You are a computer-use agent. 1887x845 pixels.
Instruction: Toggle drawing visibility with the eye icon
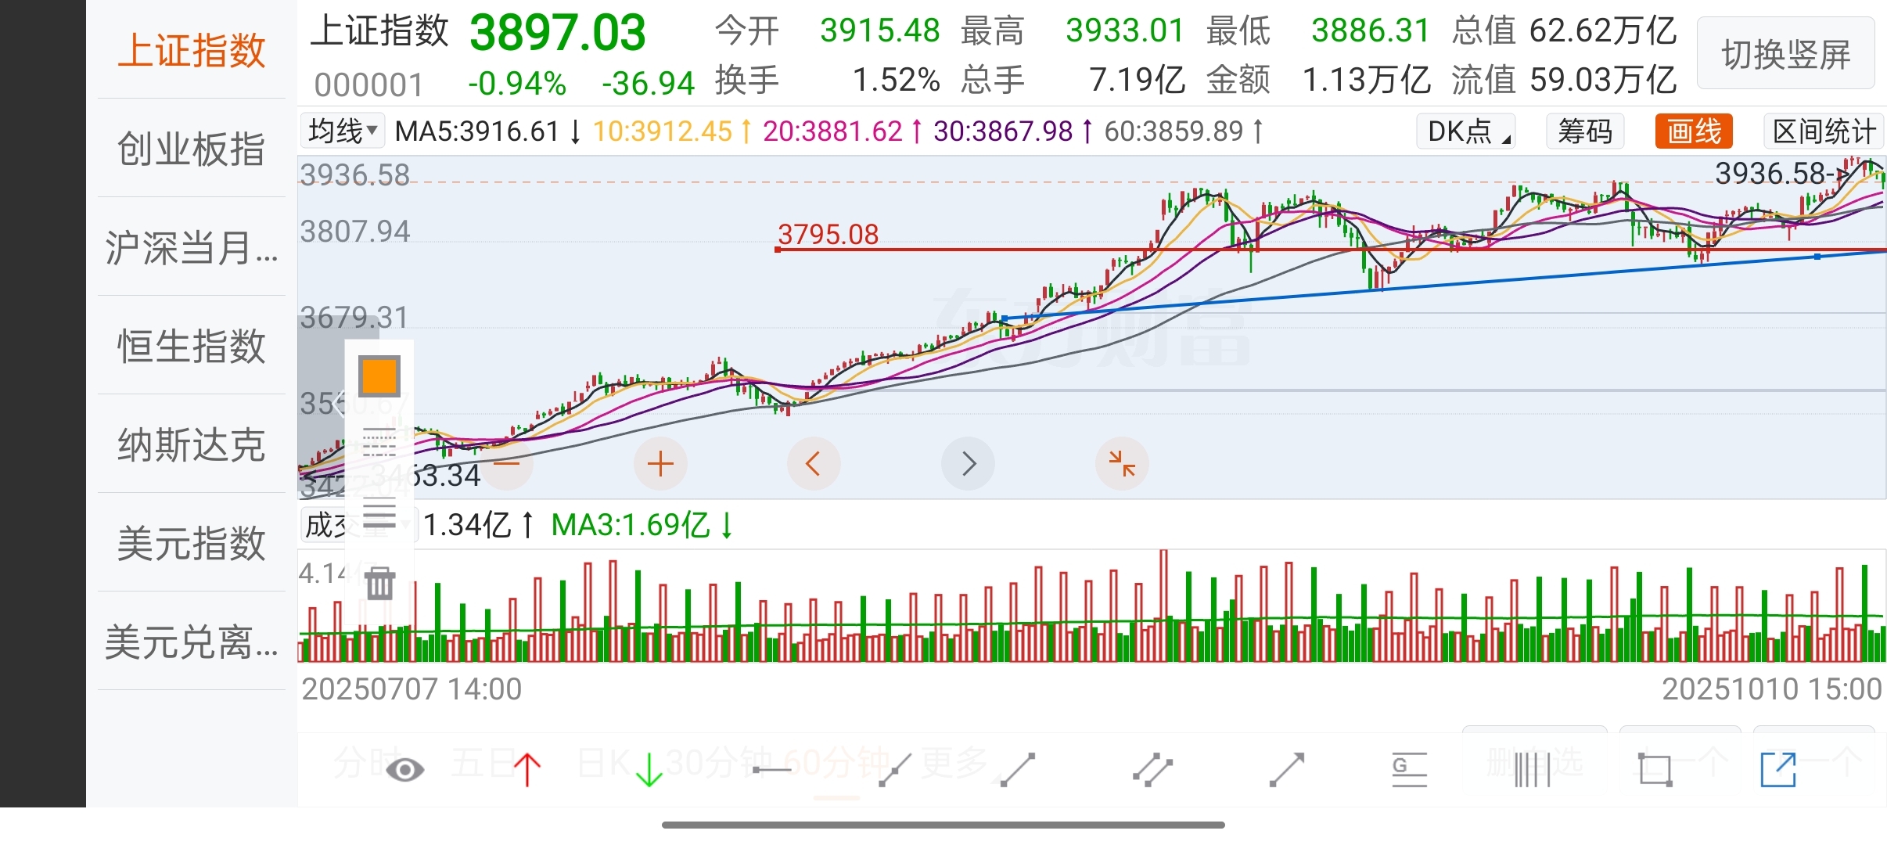404,770
